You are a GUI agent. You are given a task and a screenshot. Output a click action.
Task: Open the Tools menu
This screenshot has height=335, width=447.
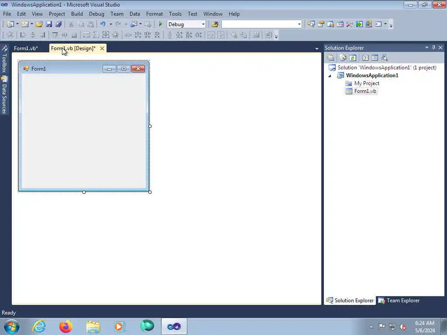[175, 14]
